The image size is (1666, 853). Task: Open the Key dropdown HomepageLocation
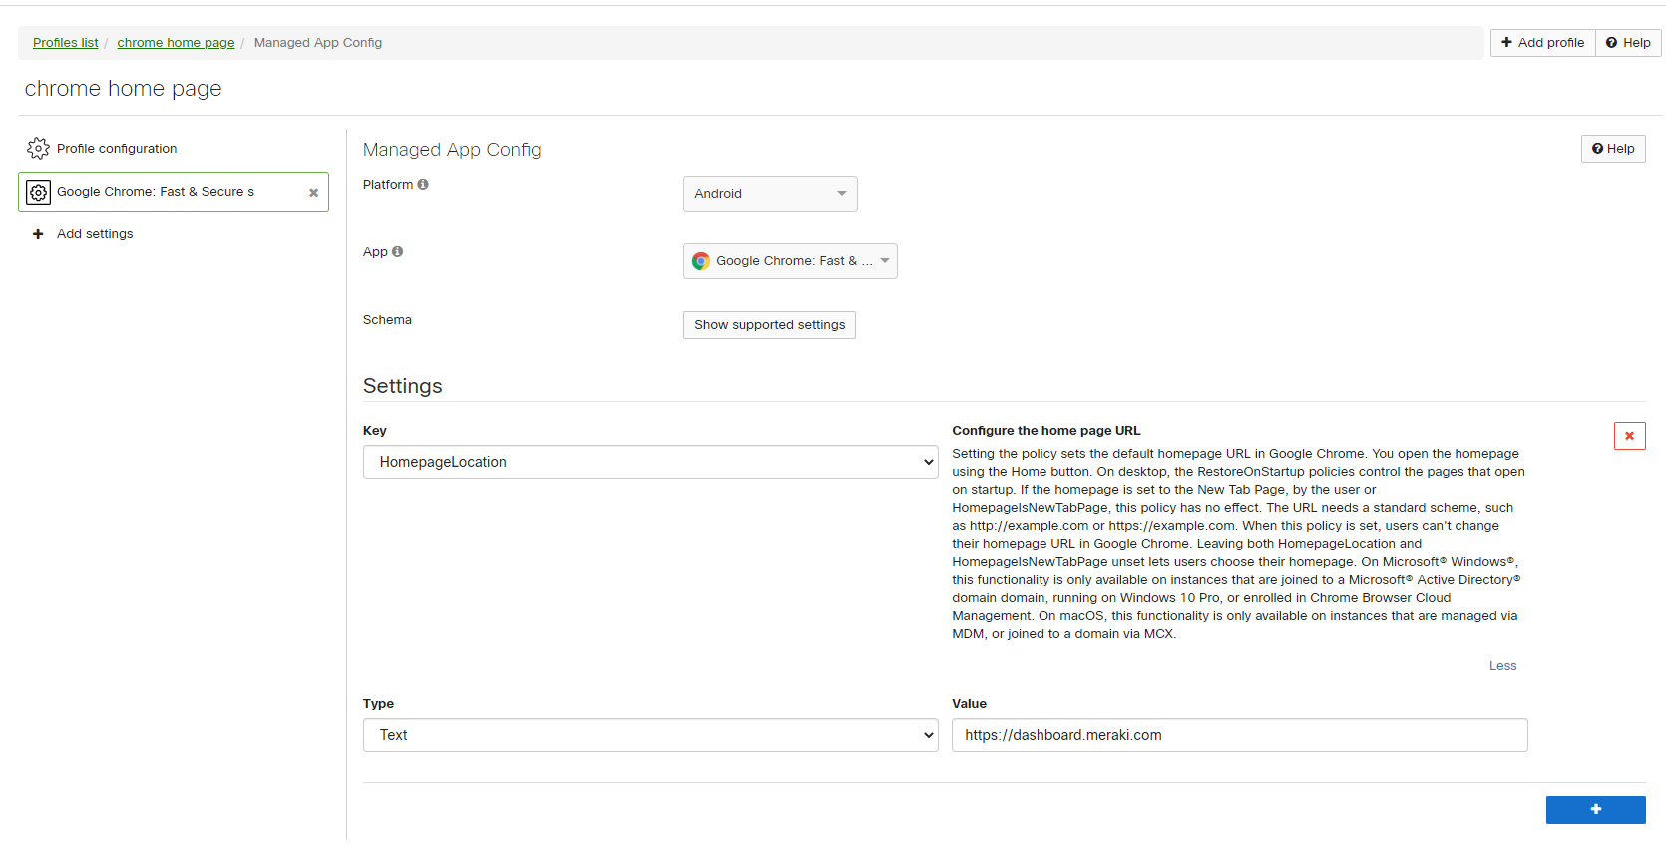point(649,462)
